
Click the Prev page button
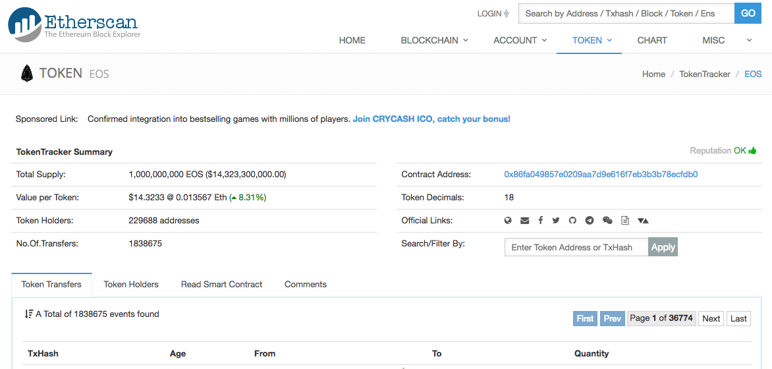click(x=612, y=319)
